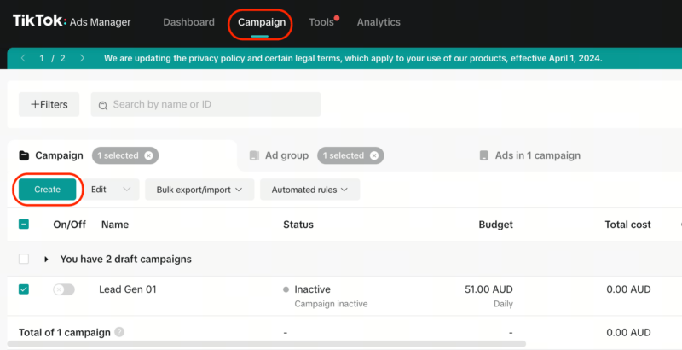Clear the Campaign '1 selected' filter
Viewport: 682px width, 350px height.
(148, 155)
